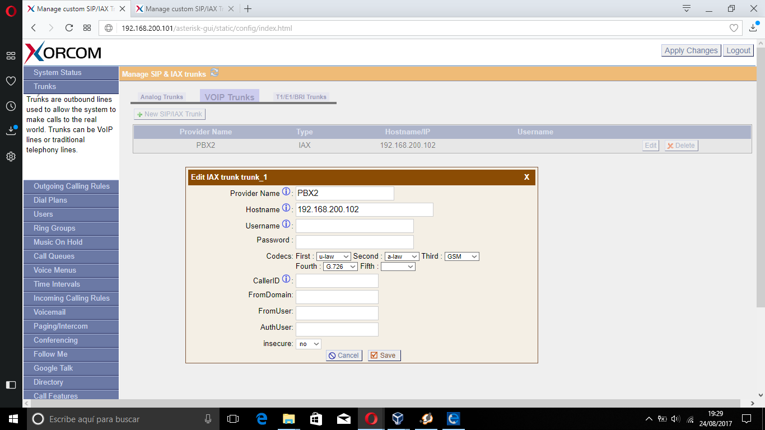Expand the Fifth codec dropdown
This screenshot has width=765, height=430.
pyautogui.click(x=398, y=267)
